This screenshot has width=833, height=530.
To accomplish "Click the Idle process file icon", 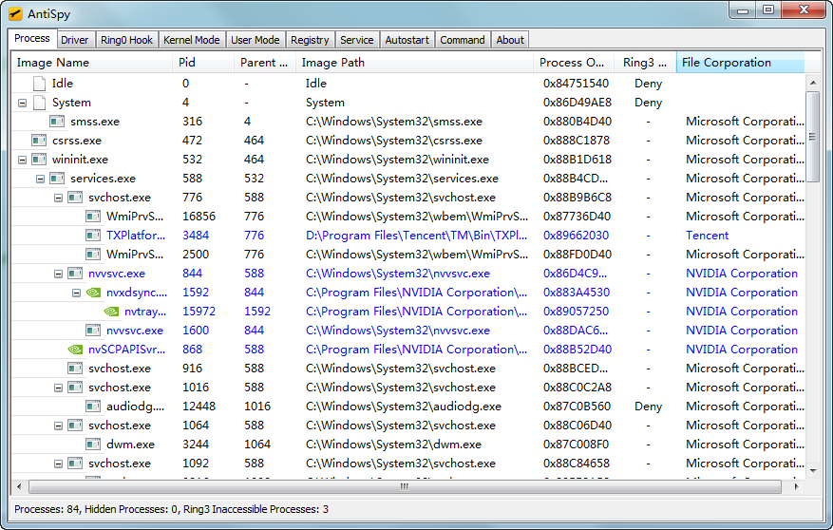I will (x=39, y=84).
